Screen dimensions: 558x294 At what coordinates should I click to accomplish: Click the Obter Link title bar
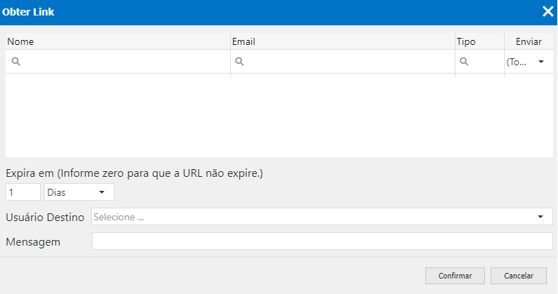[267, 11]
